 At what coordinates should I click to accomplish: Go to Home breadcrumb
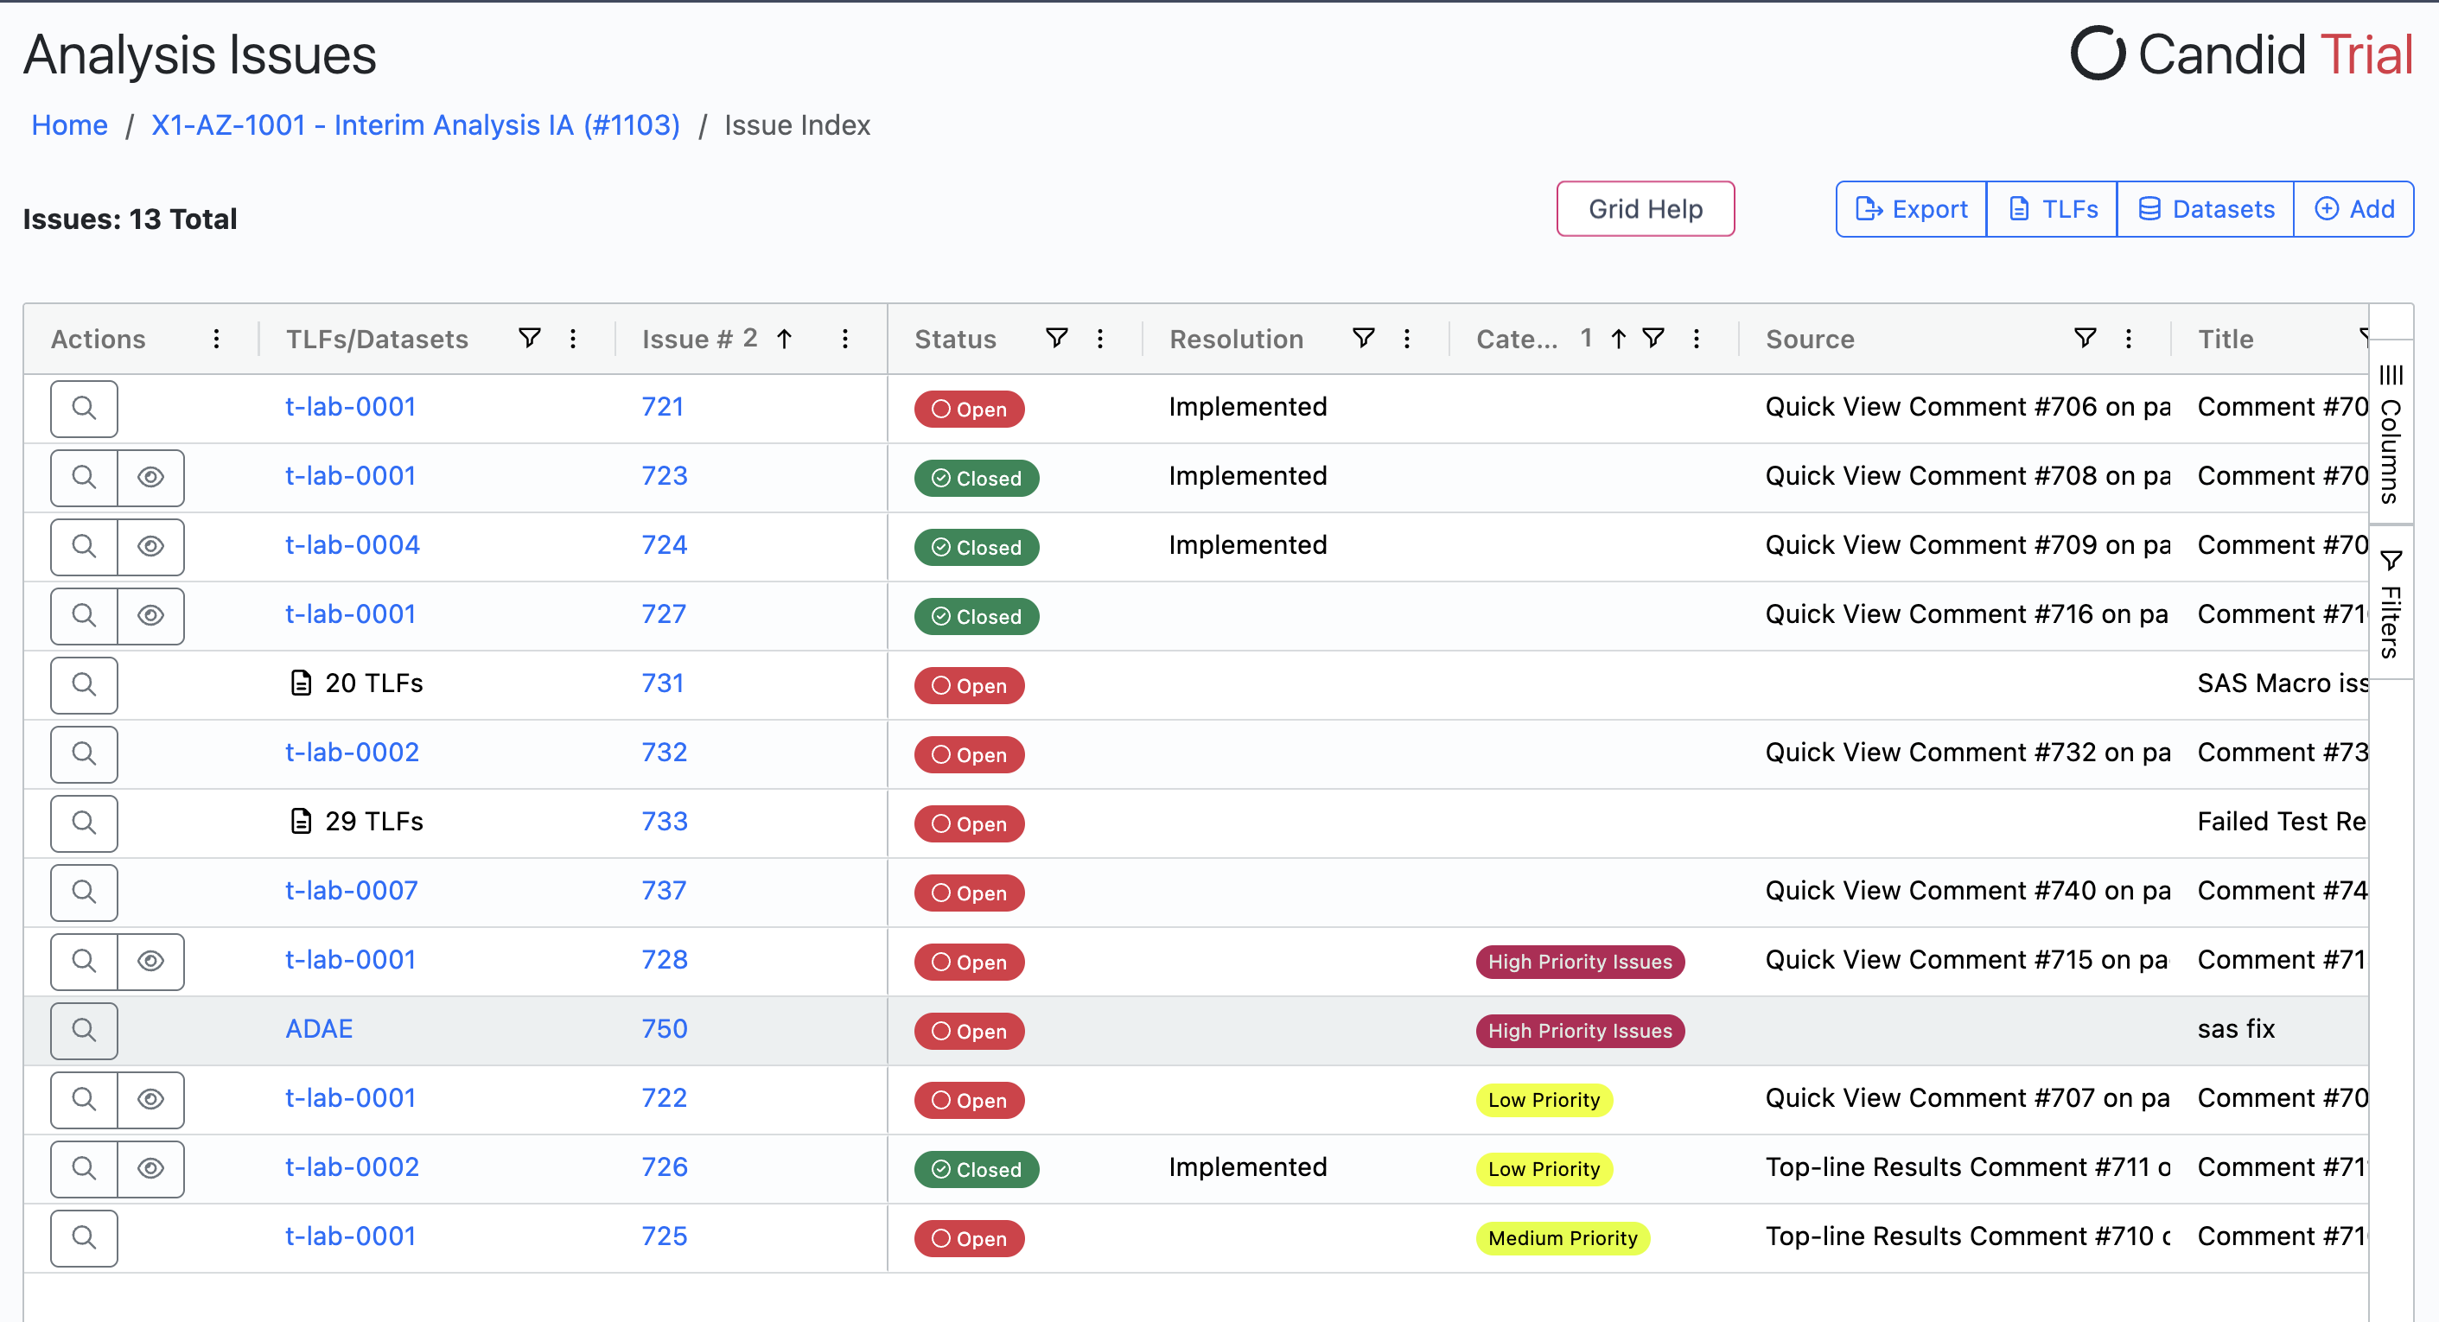pyautogui.click(x=69, y=125)
